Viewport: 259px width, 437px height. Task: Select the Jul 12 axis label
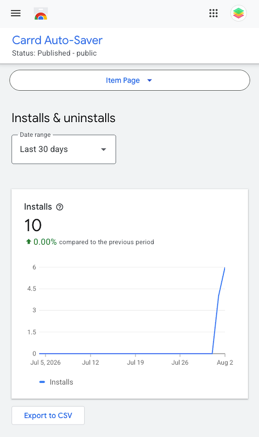tap(90, 362)
